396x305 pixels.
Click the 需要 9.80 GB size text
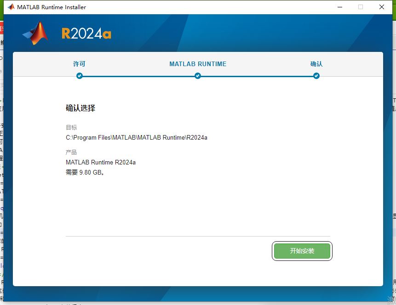click(85, 173)
